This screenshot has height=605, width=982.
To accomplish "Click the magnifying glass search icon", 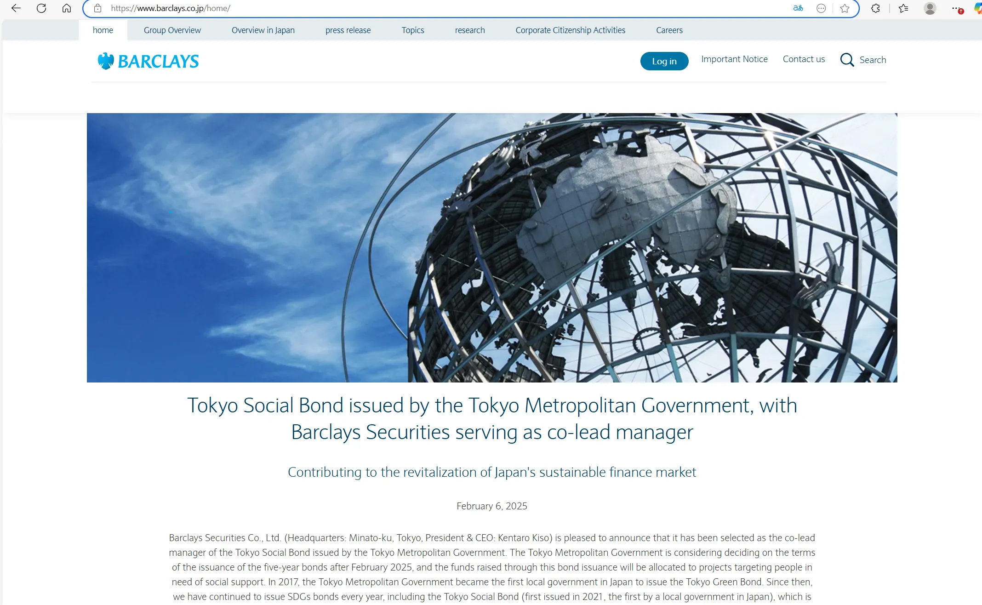I will [847, 60].
